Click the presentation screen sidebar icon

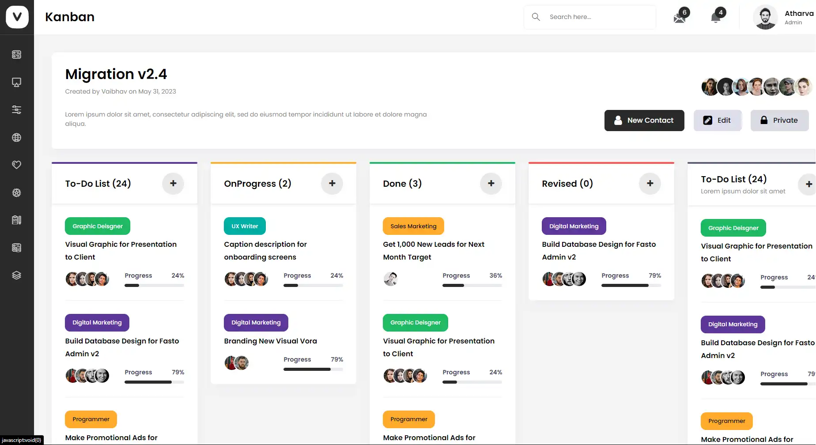16,82
